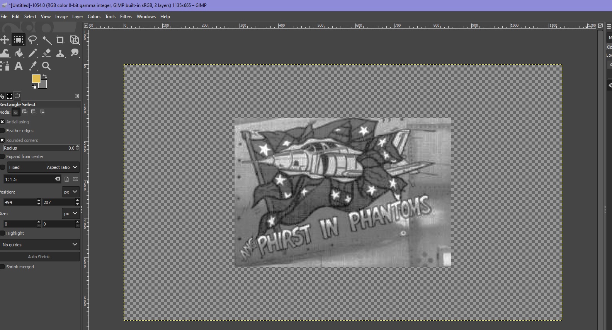Select the Text tool
Screen dimensions: 612x330
(19, 66)
